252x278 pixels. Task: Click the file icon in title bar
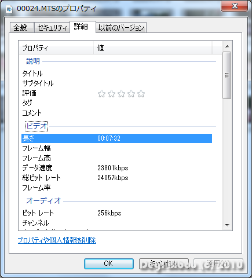(x=9, y=9)
